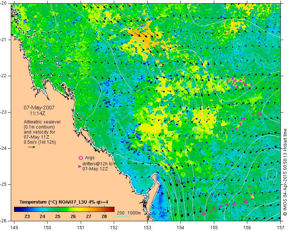
Task: Click the '(0.1m contours)' text
Action: (39, 127)
